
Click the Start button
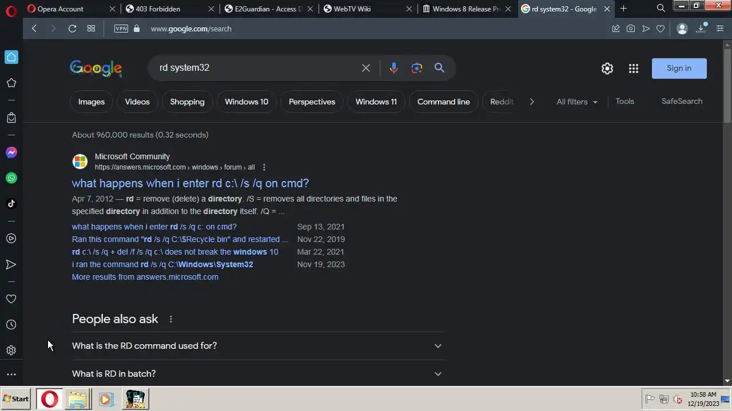17,399
